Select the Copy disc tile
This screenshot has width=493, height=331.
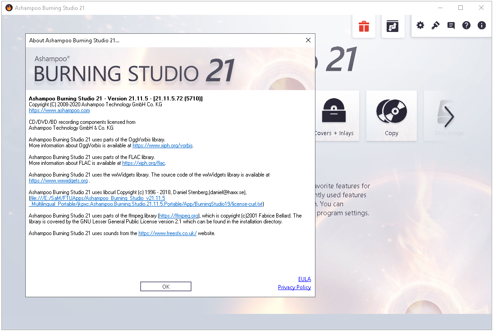click(392, 116)
